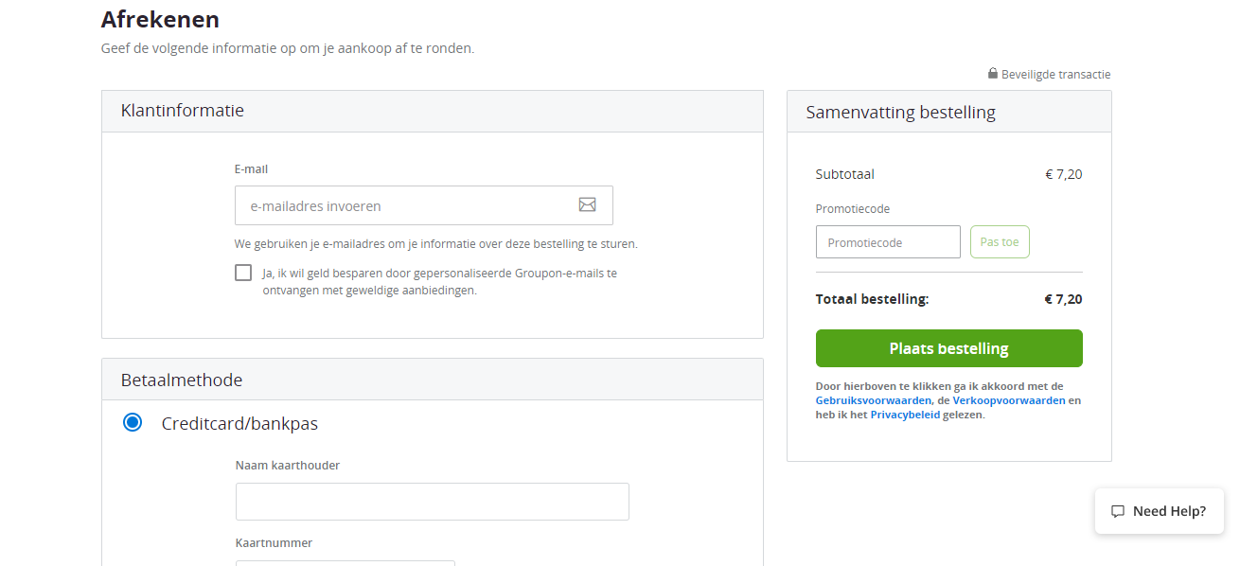The image size is (1240, 566).
Task: Click the padlock icon beside Beveiligde transactie
Action: point(993,73)
